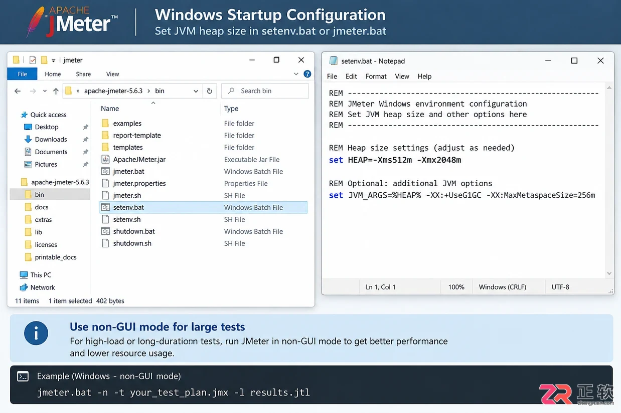Image resolution: width=621 pixels, height=413 pixels.
Task: Open the File tab in Explorer
Action: 23,74
